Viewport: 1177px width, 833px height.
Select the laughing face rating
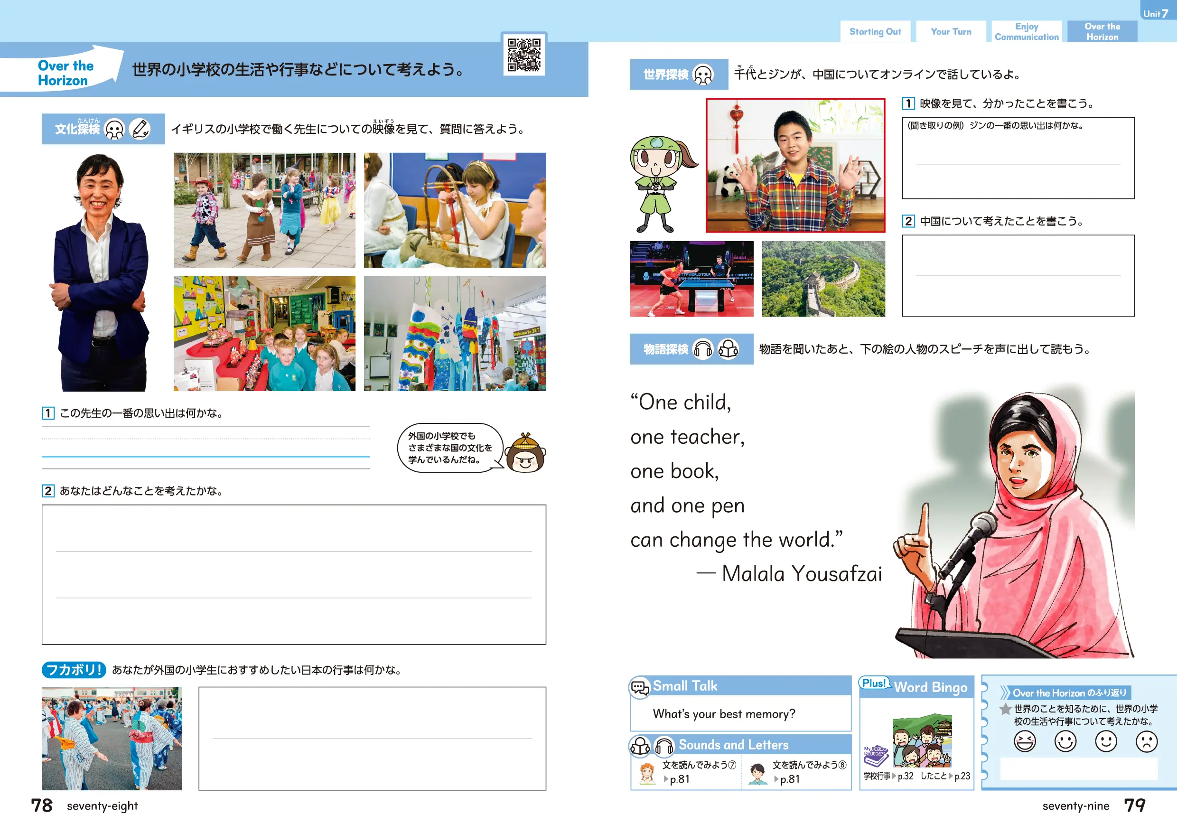pos(1024,741)
